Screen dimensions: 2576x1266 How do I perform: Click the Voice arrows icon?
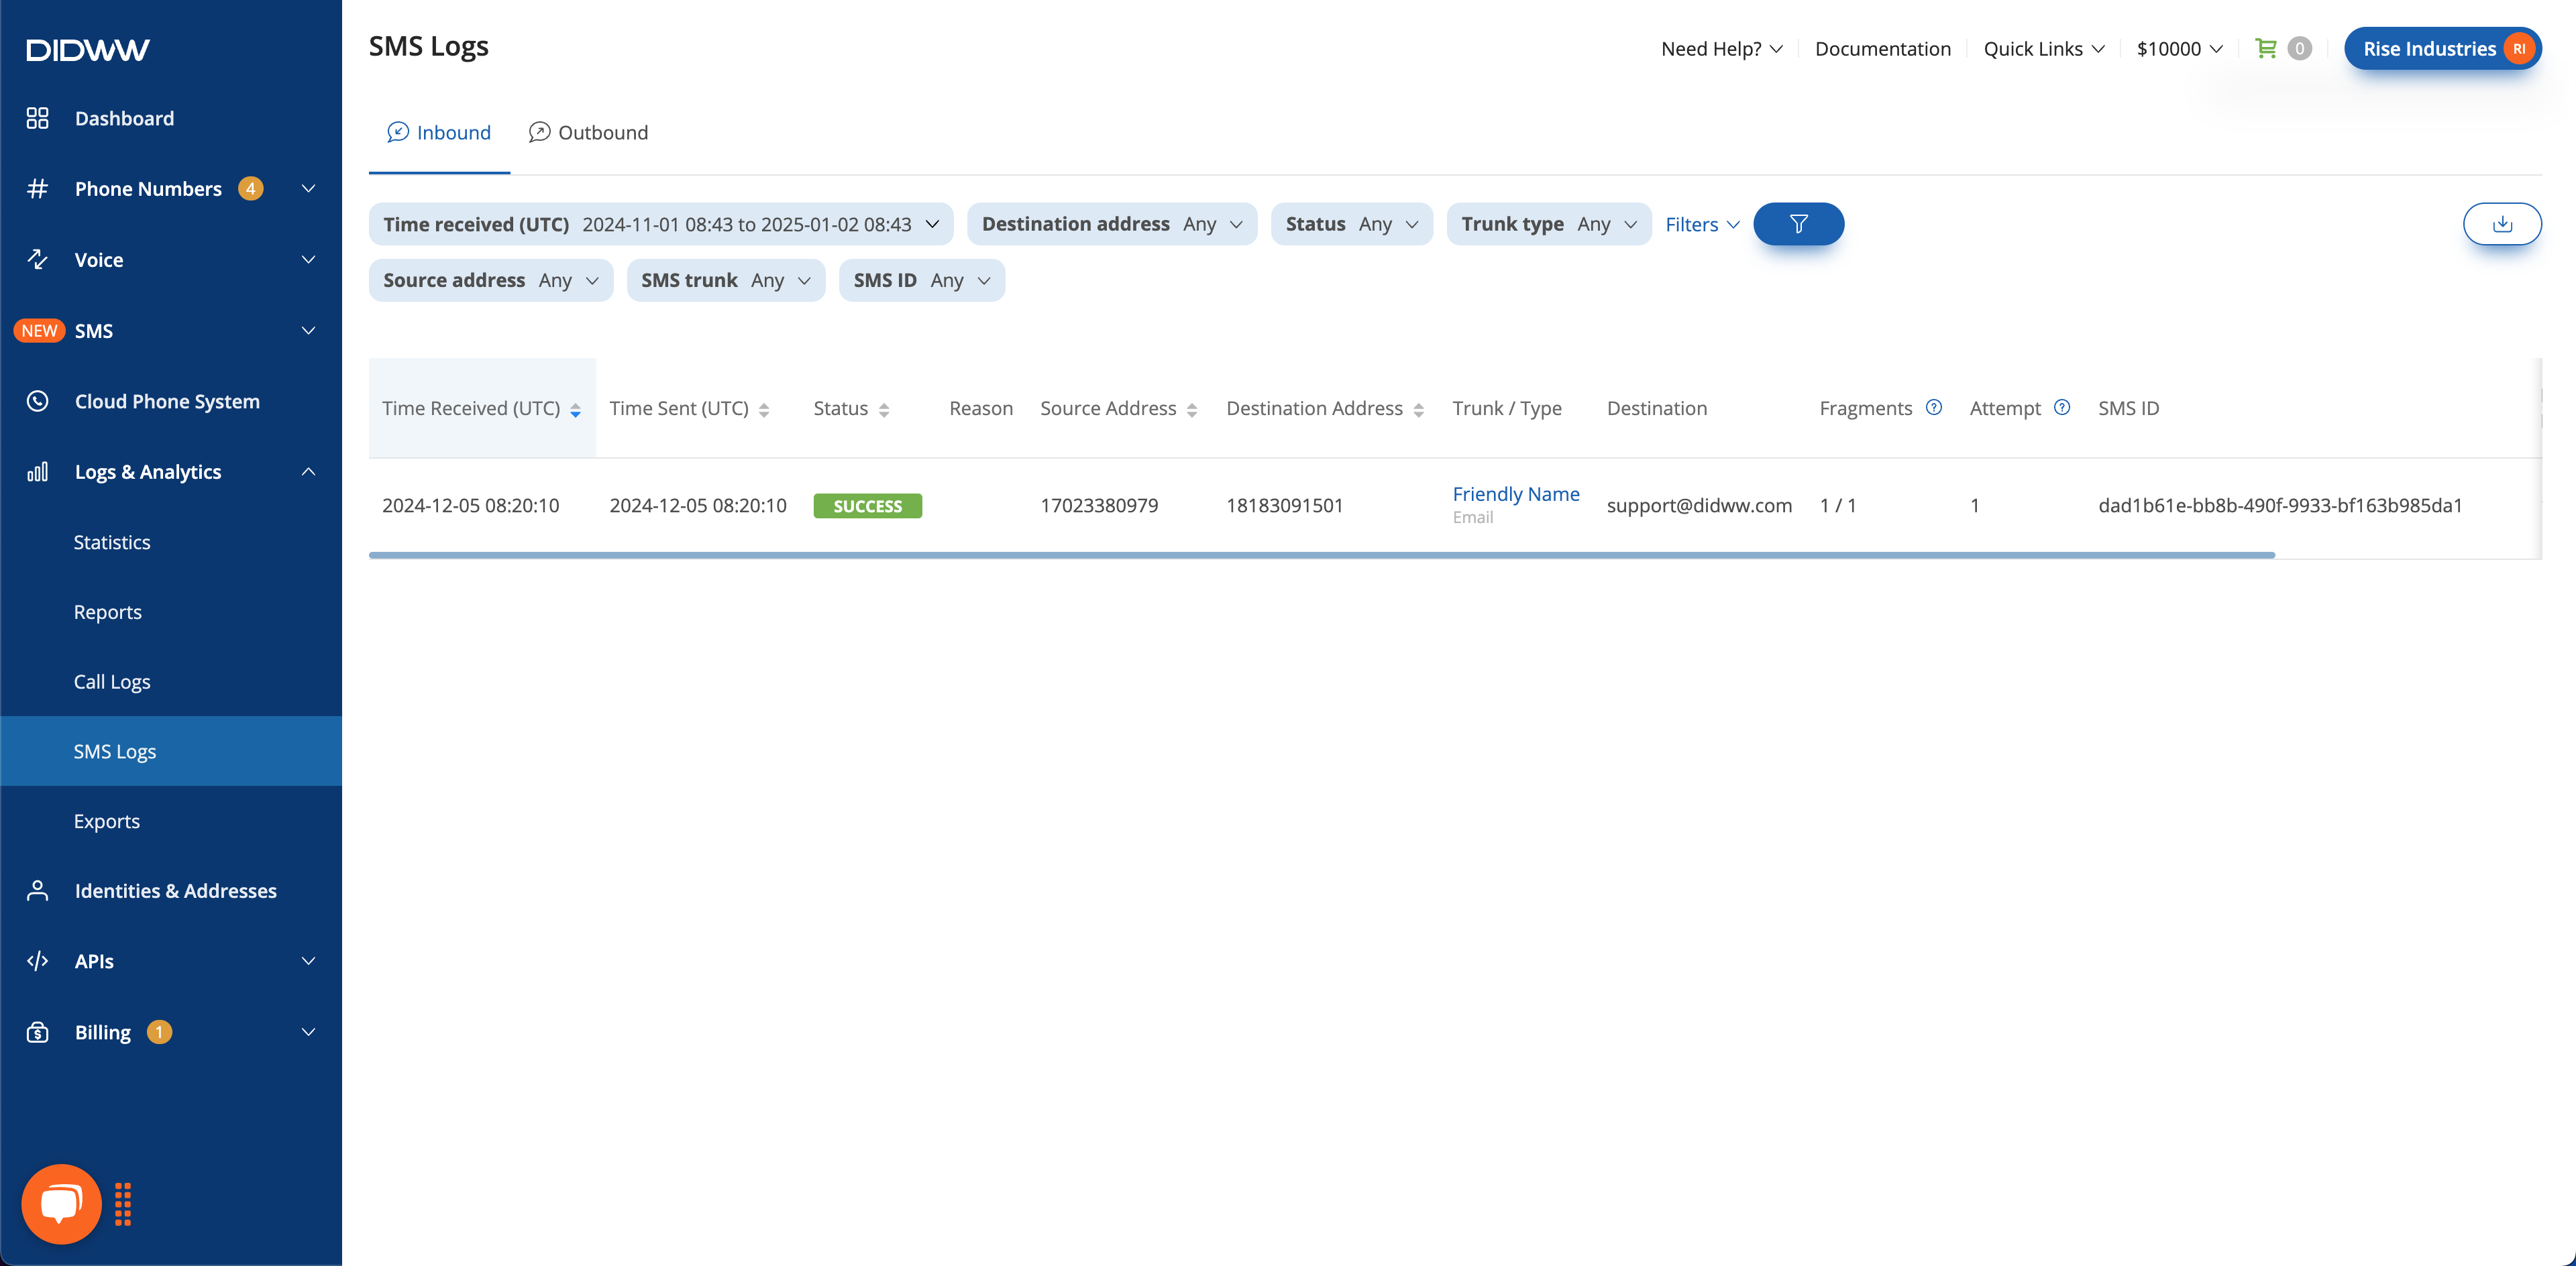[x=38, y=259]
